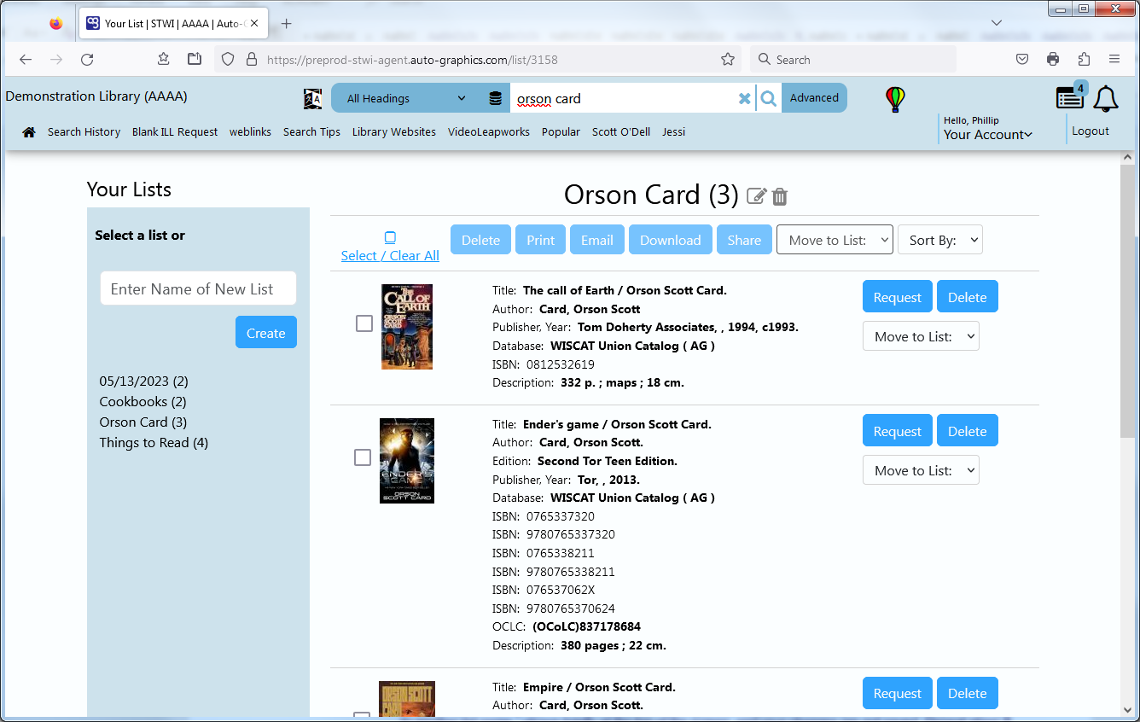Open Popular menu item

[561, 132]
